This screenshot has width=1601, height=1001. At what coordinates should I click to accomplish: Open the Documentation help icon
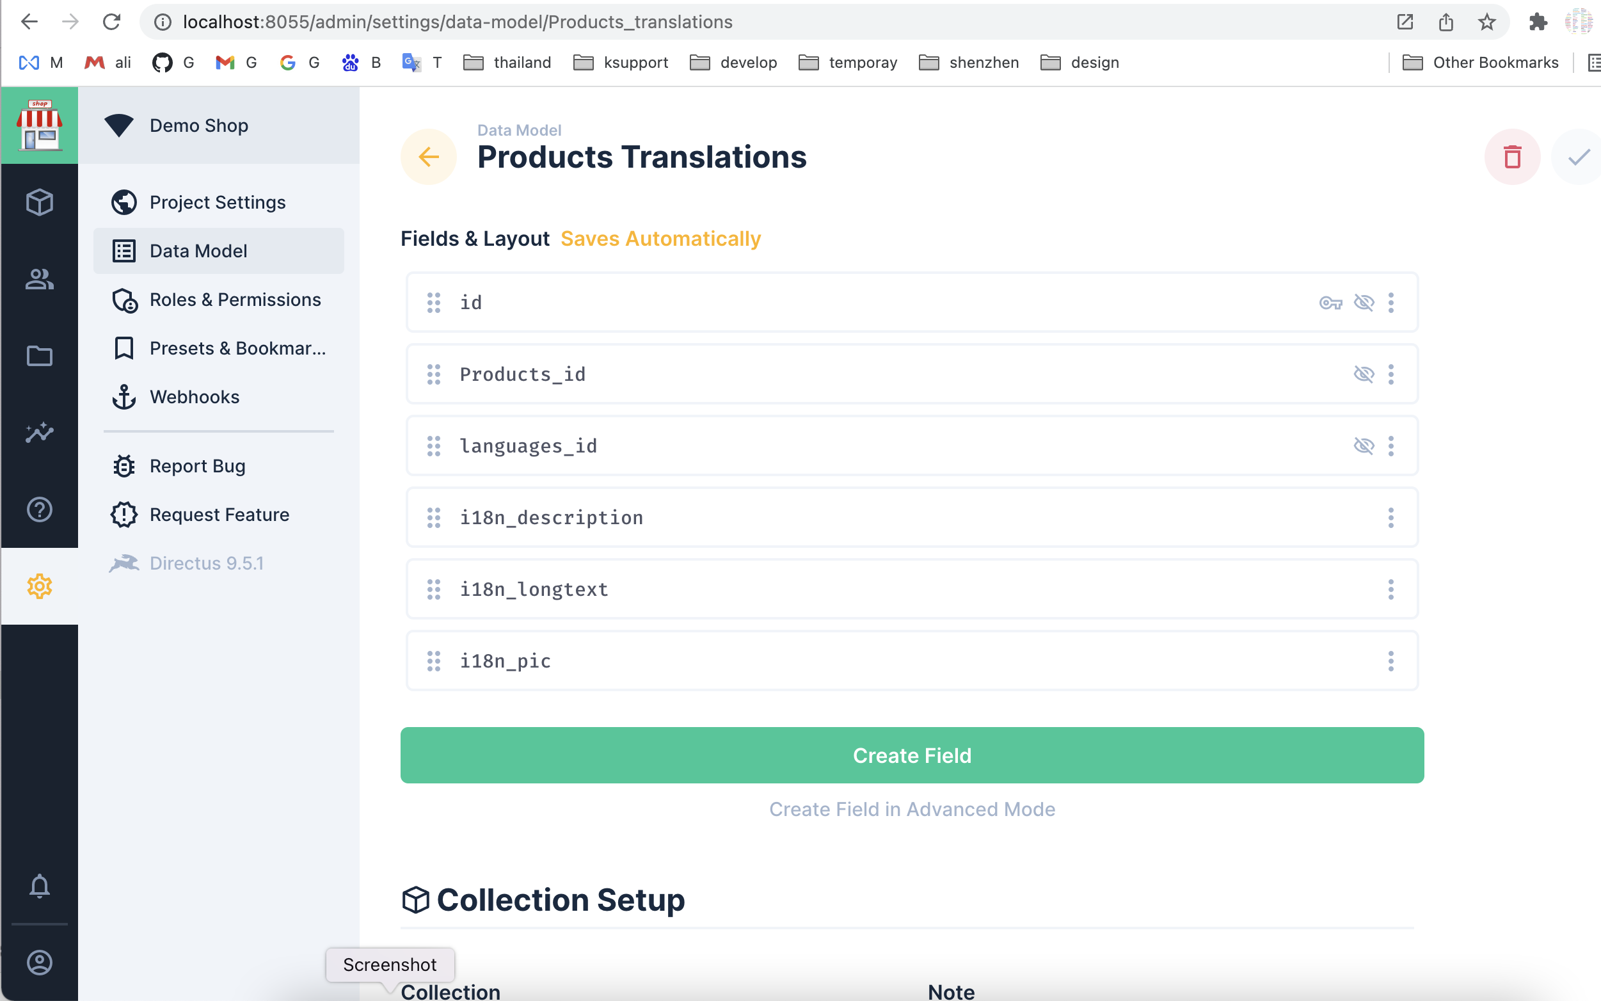(x=39, y=509)
